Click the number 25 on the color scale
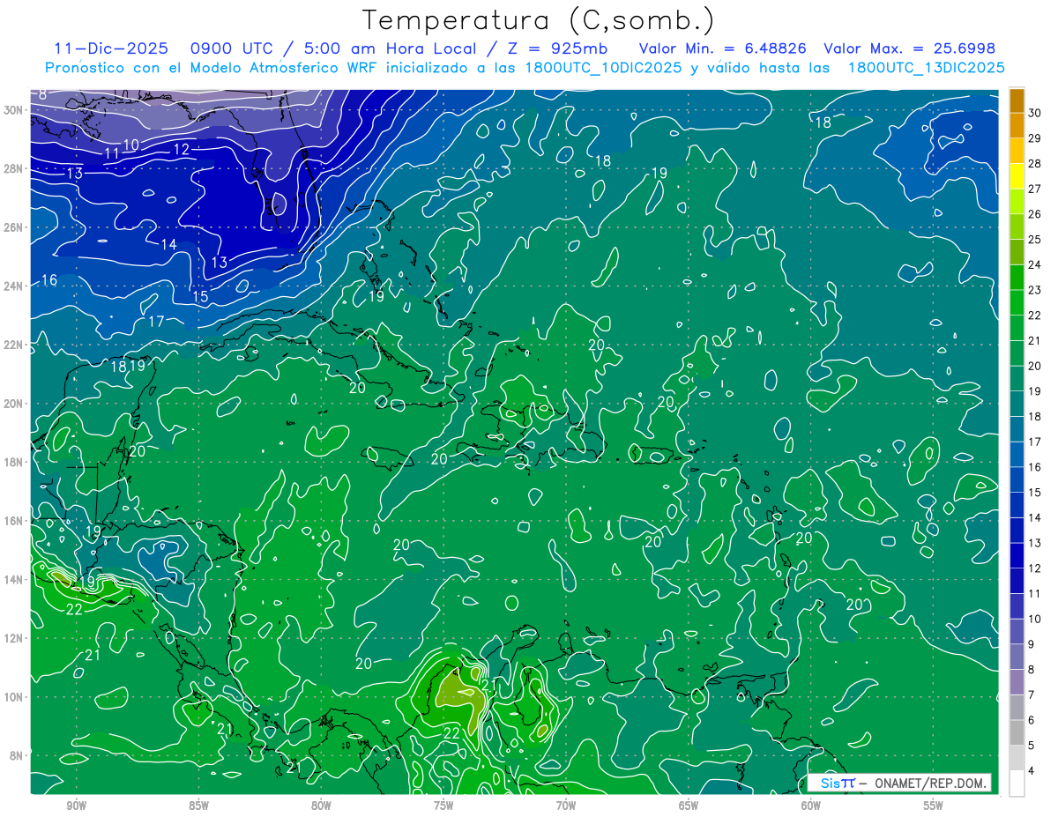Image resolution: width=1058 pixels, height=817 pixels. tap(1036, 239)
